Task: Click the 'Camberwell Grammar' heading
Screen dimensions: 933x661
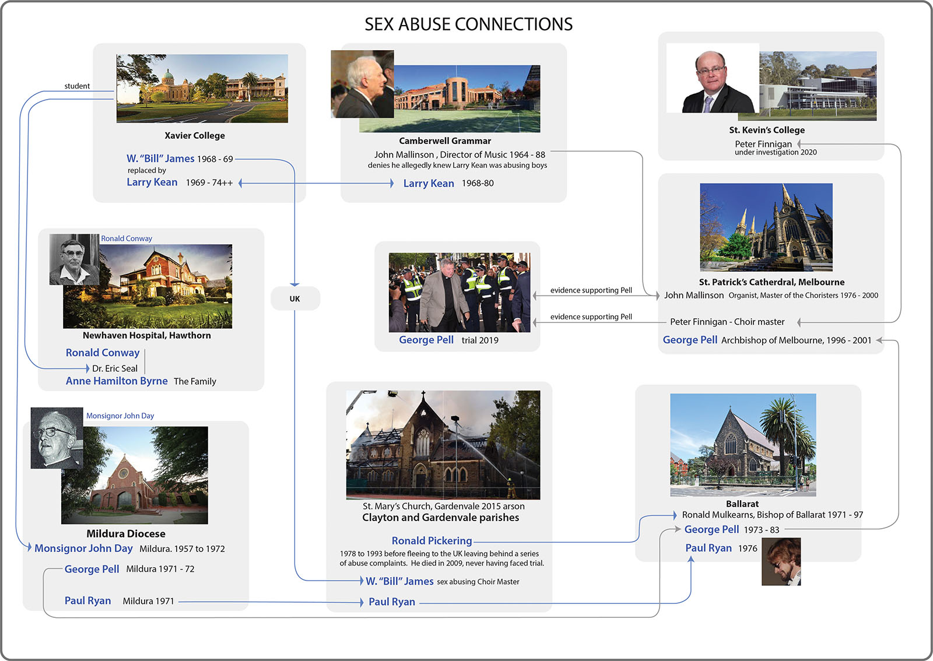Action: [445, 140]
